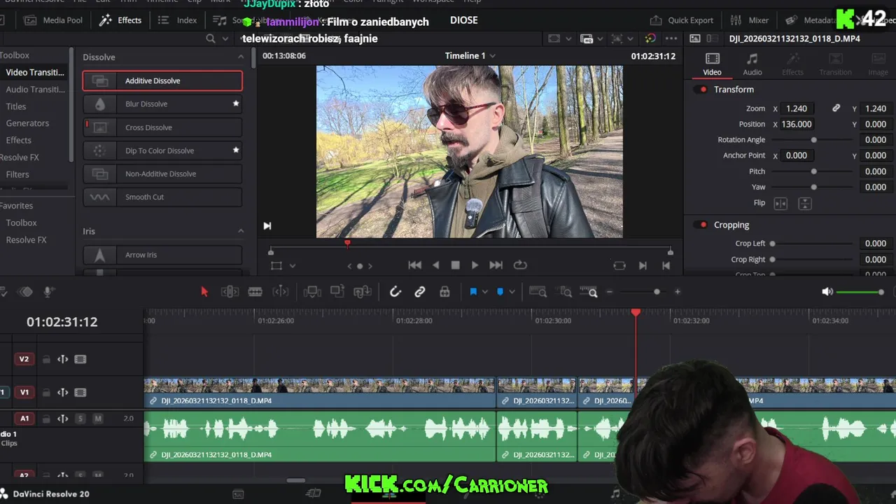
Task: Select Additive Dissolve transition
Action: coord(162,80)
